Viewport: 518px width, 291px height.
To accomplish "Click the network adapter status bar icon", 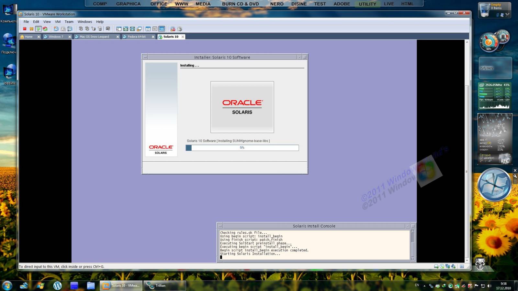I will [x=447, y=266].
